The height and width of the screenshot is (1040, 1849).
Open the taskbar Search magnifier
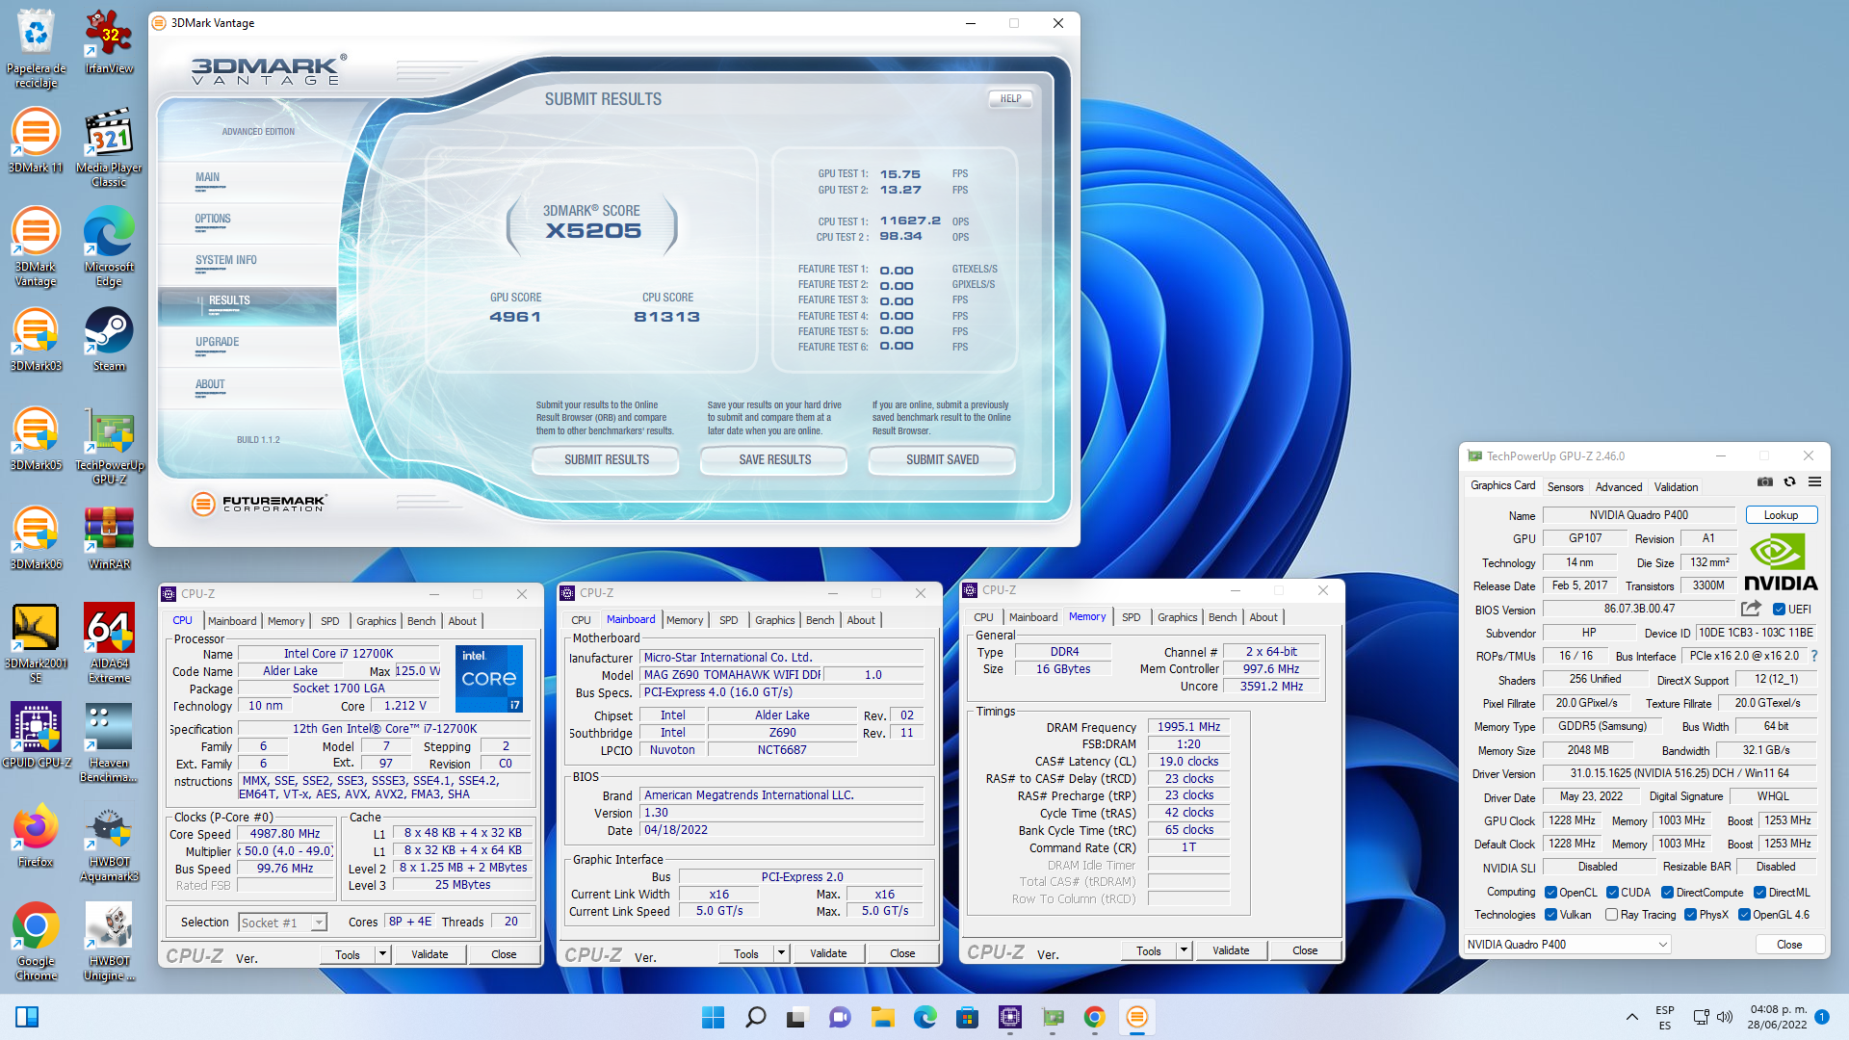[756, 1017]
